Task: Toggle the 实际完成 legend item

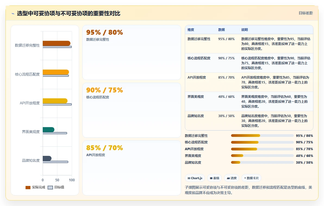Action: [35, 187]
